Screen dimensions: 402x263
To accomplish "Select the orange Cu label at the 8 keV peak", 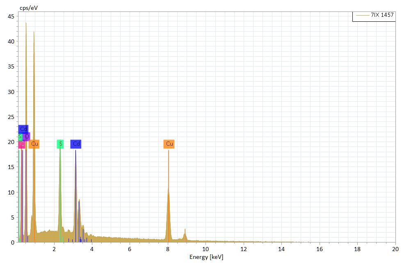I will (169, 144).
